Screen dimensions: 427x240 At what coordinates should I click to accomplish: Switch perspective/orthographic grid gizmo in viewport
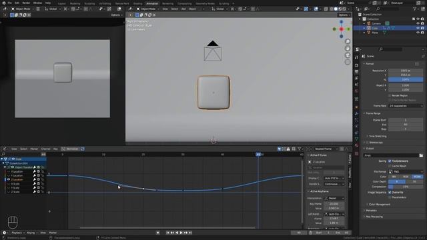point(348,62)
